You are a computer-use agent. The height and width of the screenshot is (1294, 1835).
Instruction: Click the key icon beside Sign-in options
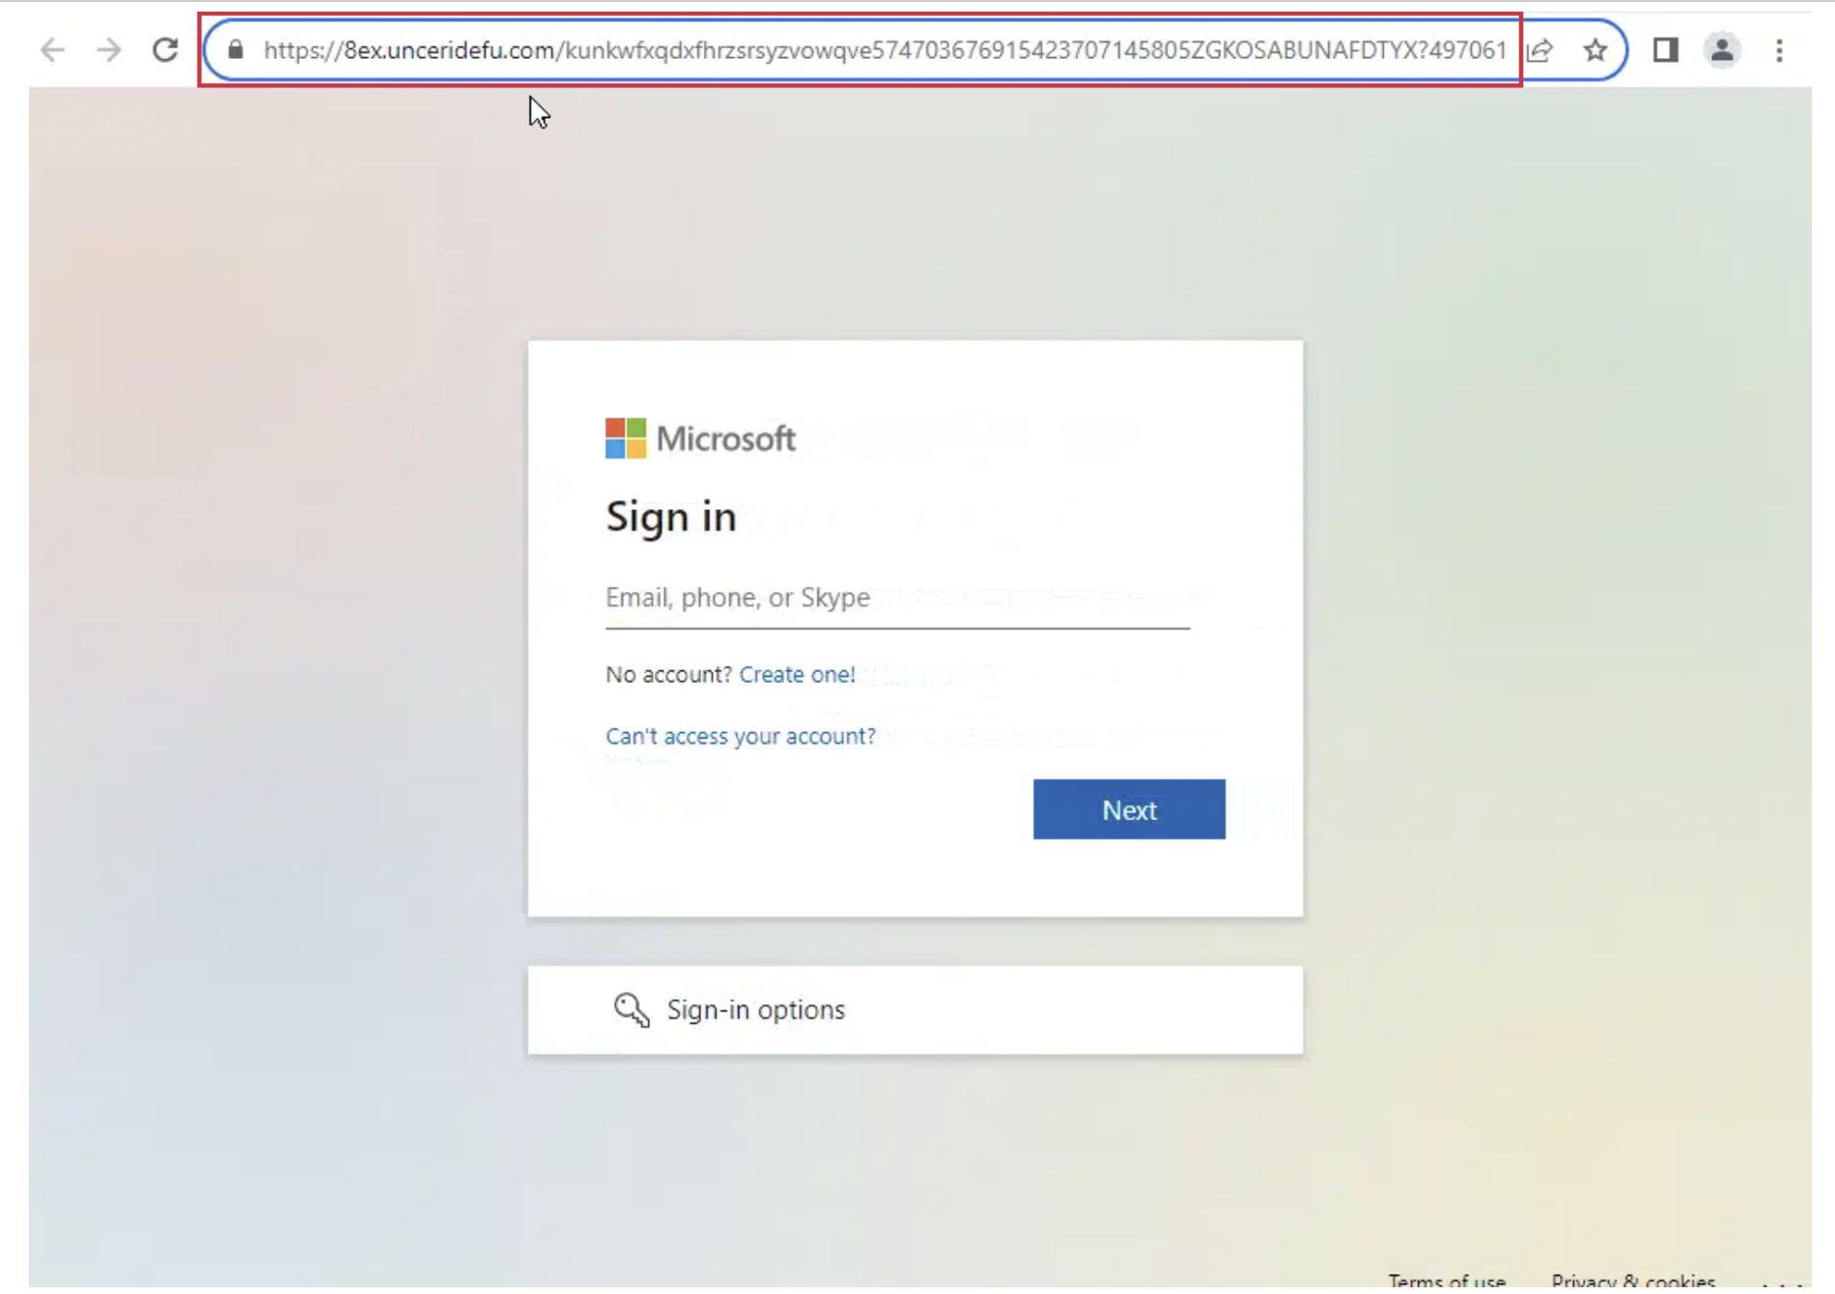coord(632,1009)
